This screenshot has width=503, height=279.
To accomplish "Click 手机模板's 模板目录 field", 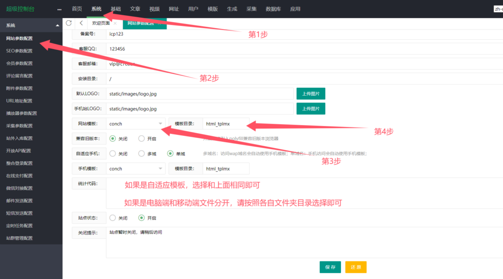I will tap(226, 169).
